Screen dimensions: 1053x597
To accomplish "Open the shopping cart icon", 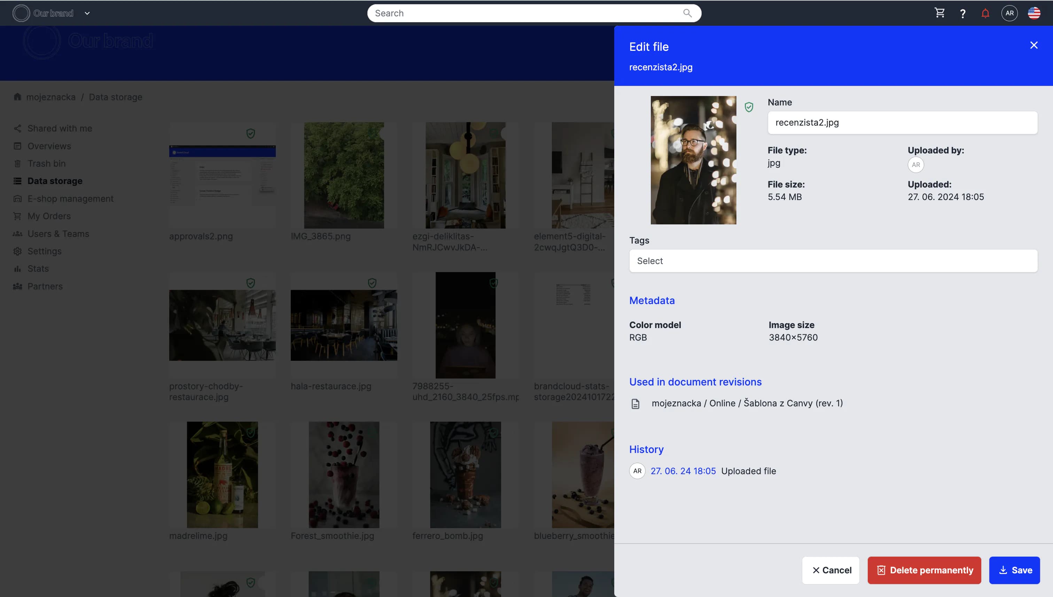I will tap(940, 13).
